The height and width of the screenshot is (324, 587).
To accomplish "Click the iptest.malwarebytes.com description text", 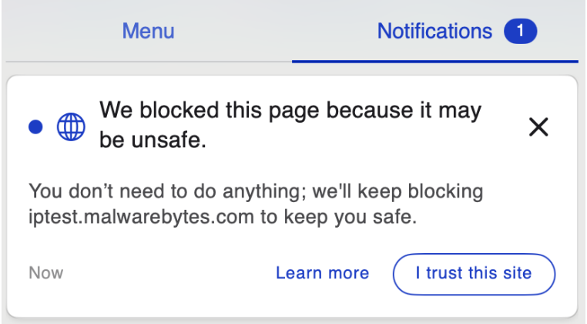I will click(256, 204).
